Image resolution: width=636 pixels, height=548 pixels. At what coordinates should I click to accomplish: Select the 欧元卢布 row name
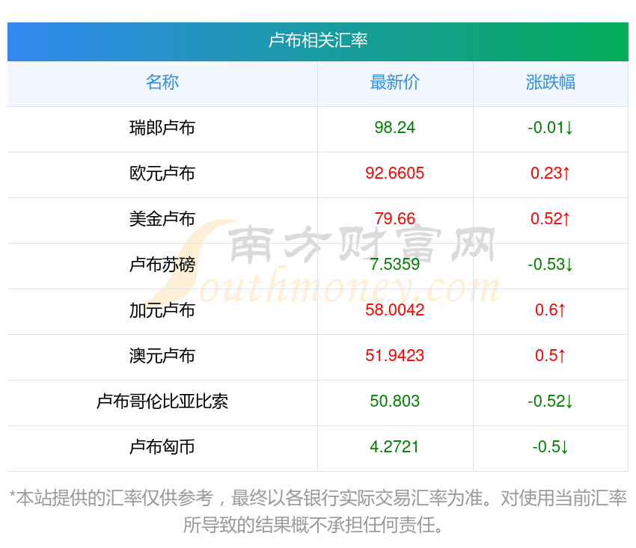point(162,173)
